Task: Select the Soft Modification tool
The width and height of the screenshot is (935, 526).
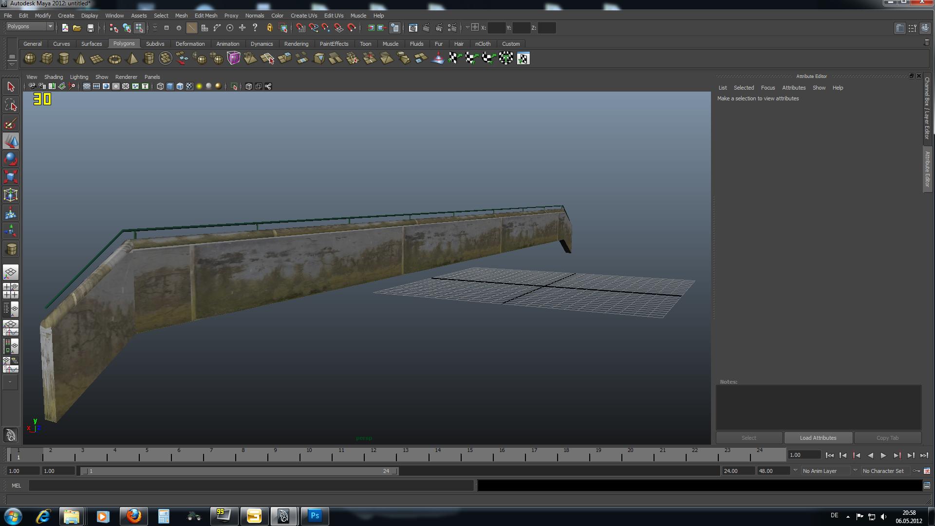Action: 11,213
